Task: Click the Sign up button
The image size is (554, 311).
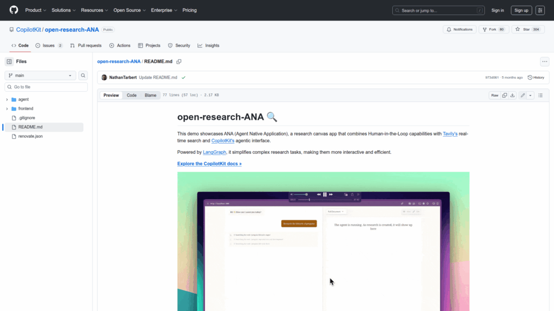Action: click(521, 11)
